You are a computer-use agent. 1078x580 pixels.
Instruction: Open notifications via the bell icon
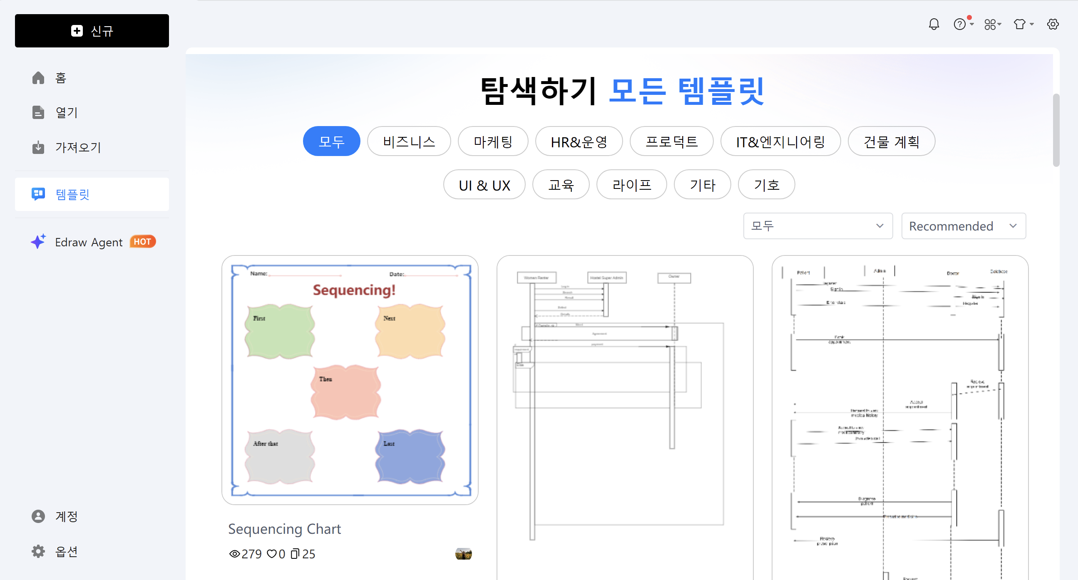[x=934, y=24]
